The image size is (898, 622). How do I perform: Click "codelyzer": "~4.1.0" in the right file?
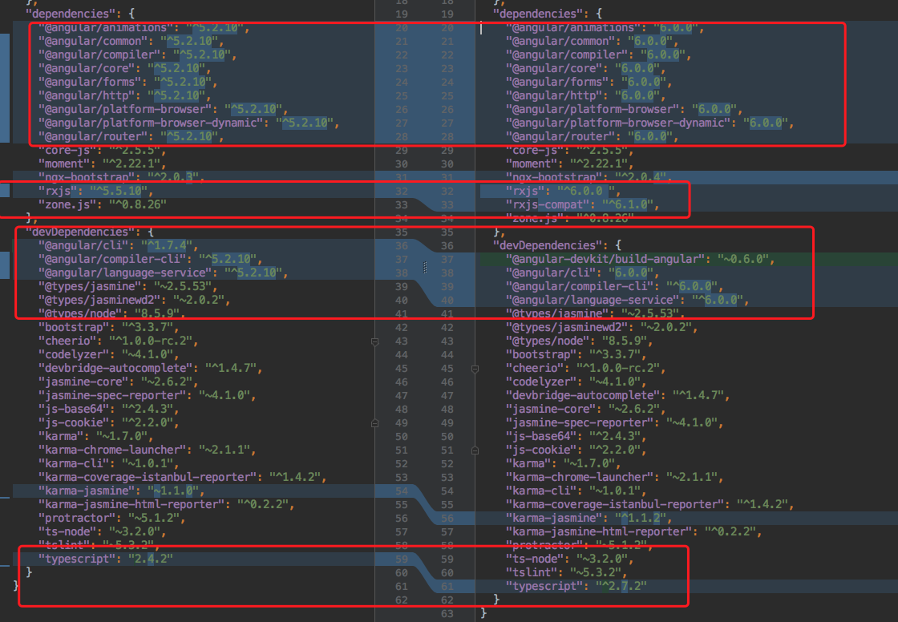[576, 382]
